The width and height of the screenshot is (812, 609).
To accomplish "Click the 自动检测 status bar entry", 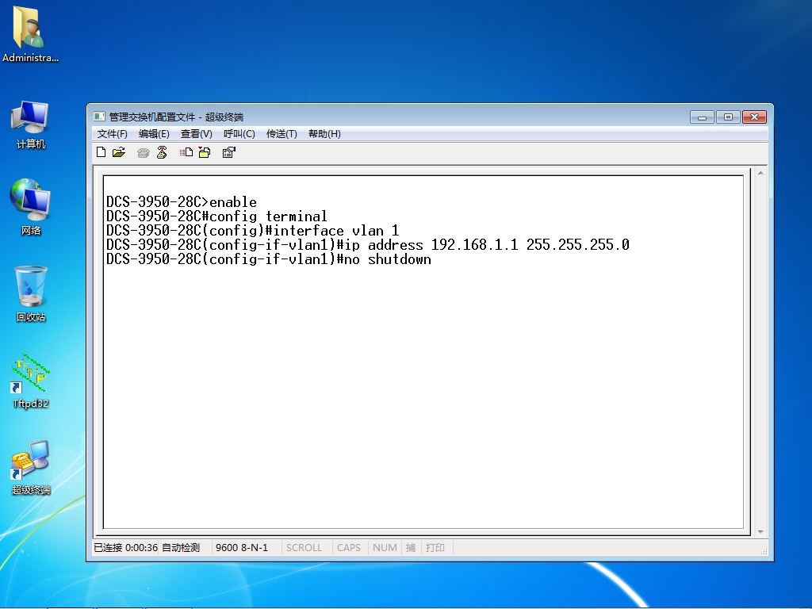I will (181, 547).
